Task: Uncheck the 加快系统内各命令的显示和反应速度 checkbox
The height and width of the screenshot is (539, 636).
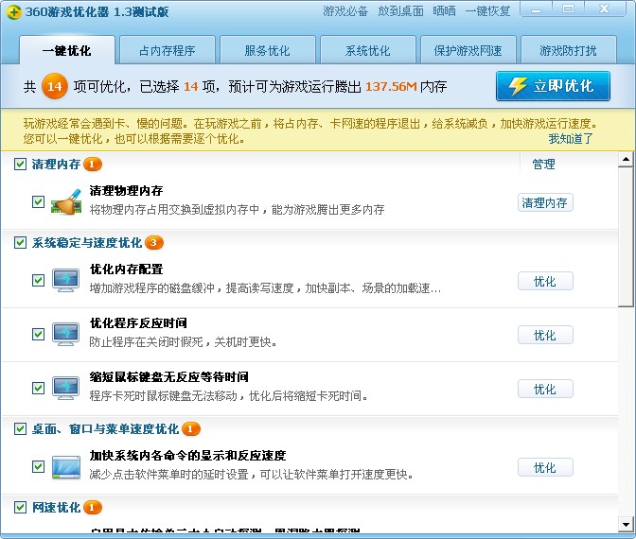Action: tap(38, 466)
